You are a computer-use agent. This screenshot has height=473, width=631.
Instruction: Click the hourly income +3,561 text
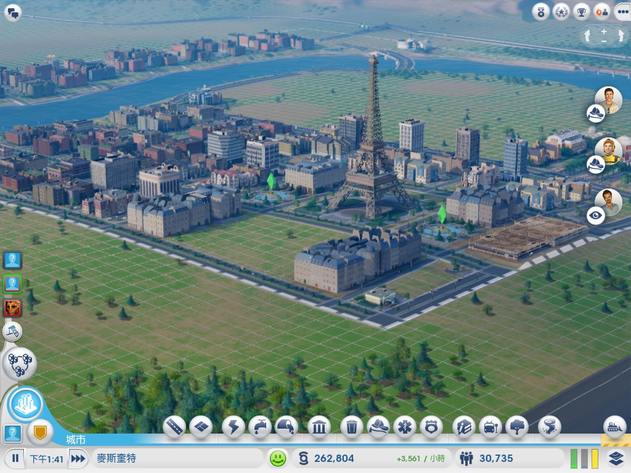pyautogui.click(x=420, y=458)
